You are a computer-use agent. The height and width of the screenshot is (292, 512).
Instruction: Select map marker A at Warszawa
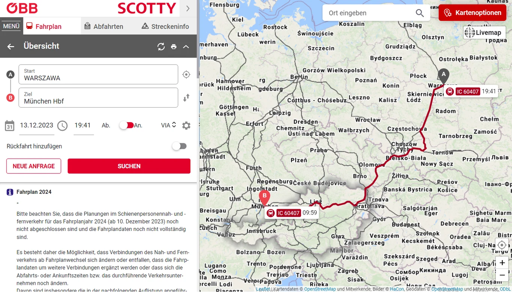(x=443, y=76)
